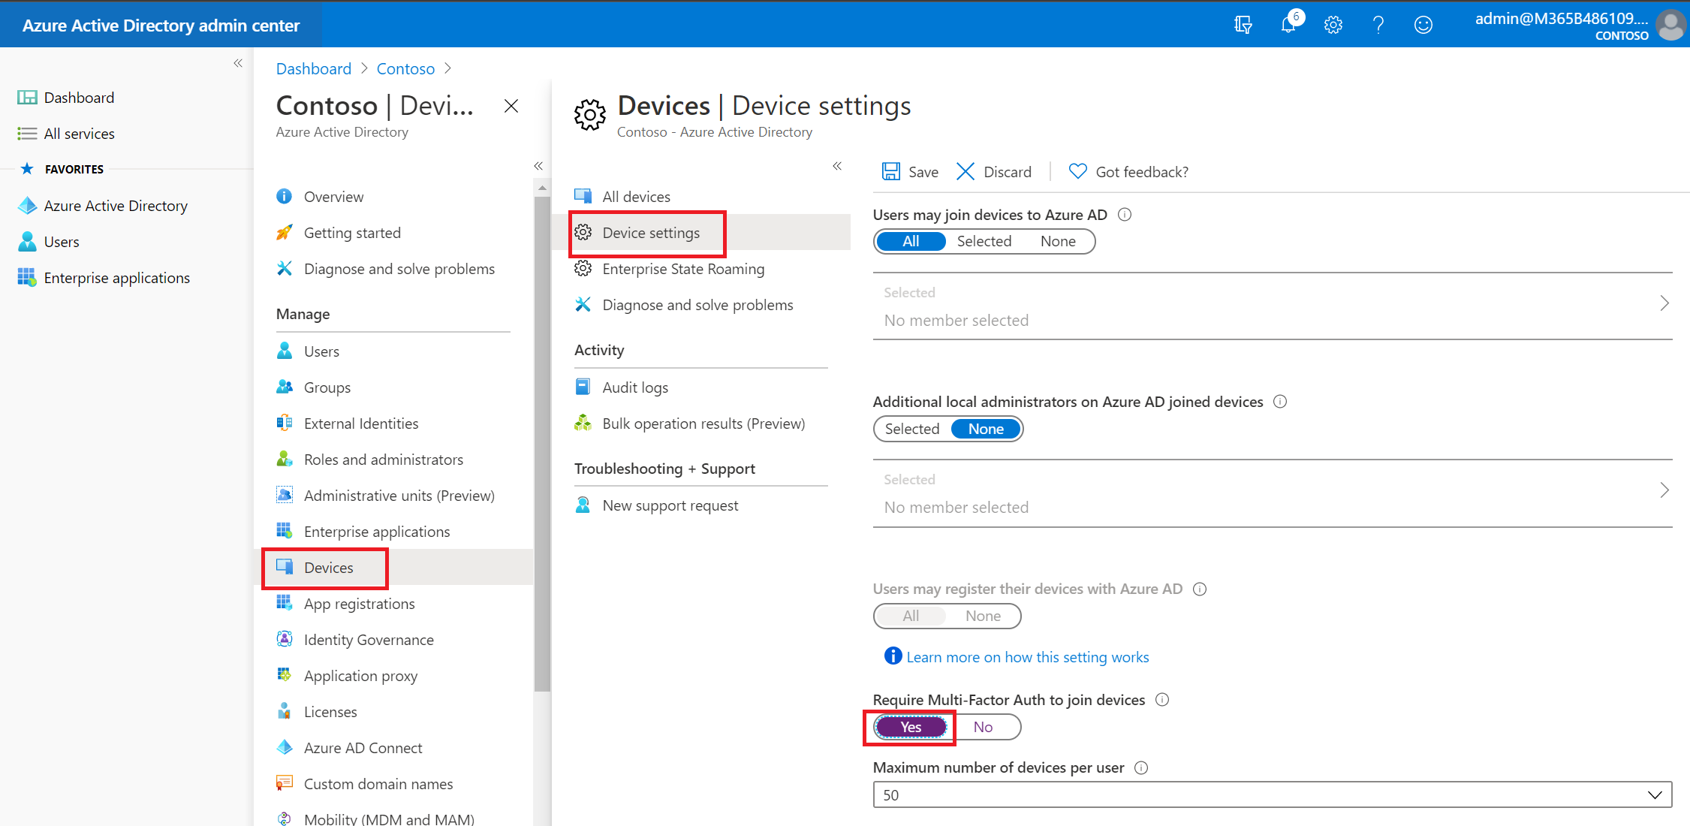Click the feedback smiley icon
Screen dimensions: 1690x826
click(1423, 25)
